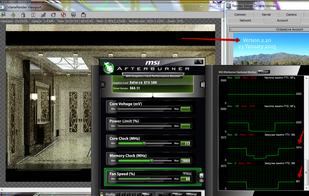
Task: Click the hardware monitor scroll-up arrow
Action: (306, 78)
